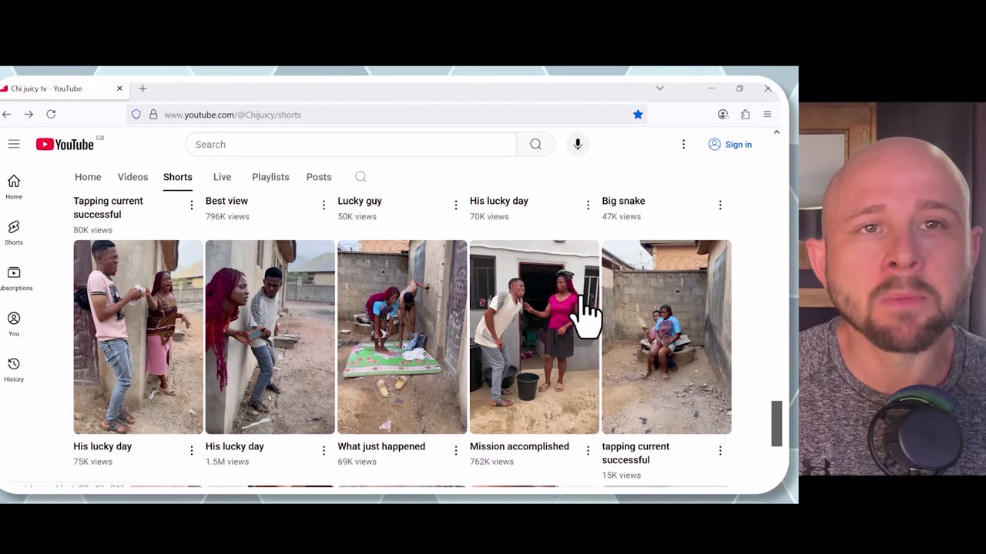Switch to the channel Home tab
The image size is (986, 554).
click(88, 177)
